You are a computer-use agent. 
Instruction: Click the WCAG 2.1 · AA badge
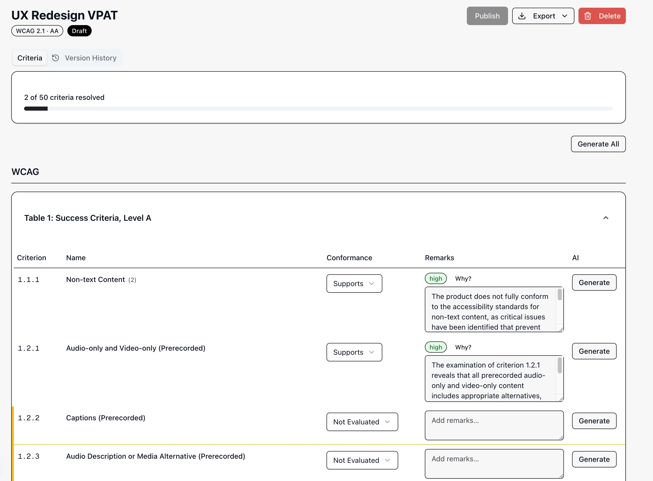click(37, 30)
